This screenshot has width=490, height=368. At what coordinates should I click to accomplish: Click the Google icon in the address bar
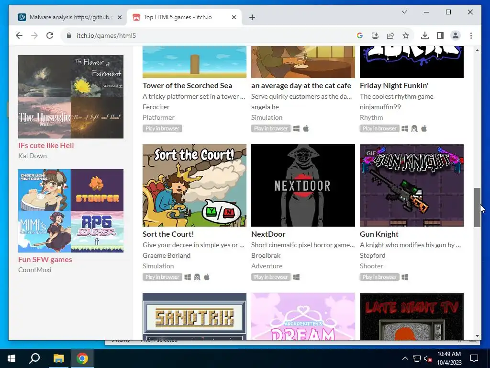(x=360, y=35)
